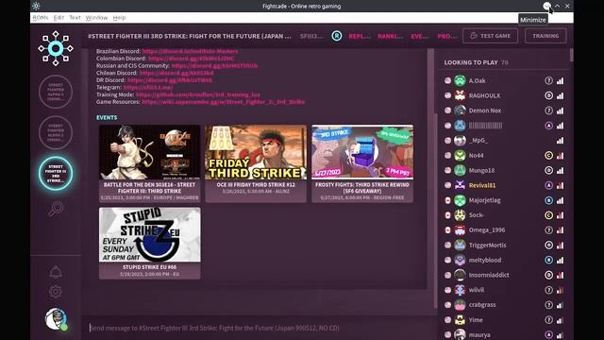Open the Edit menu
The image size is (604, 340).
[59, 18]
